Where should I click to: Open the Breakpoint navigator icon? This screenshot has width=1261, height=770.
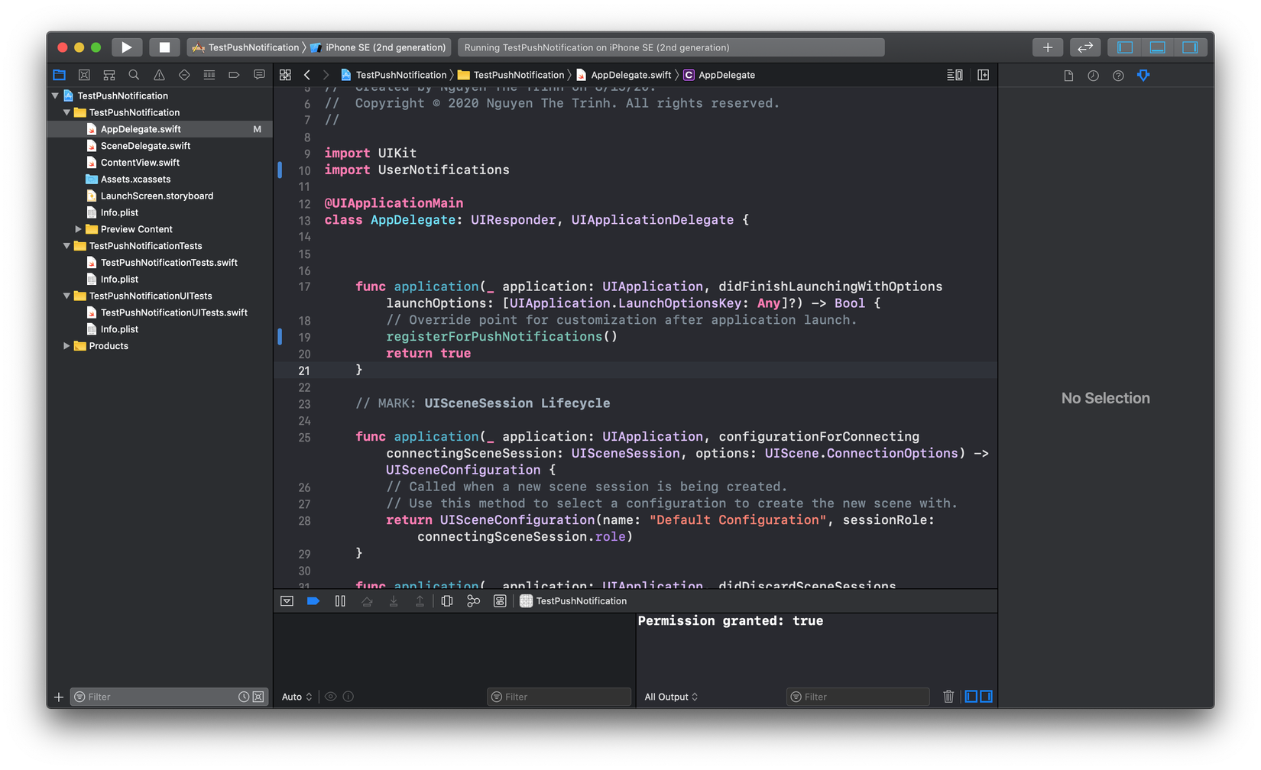coord(234,75)
